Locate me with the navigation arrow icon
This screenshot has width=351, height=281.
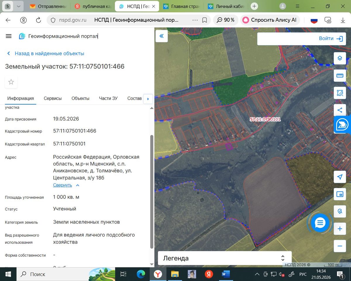pyautogui.click(x=340, y=177)
